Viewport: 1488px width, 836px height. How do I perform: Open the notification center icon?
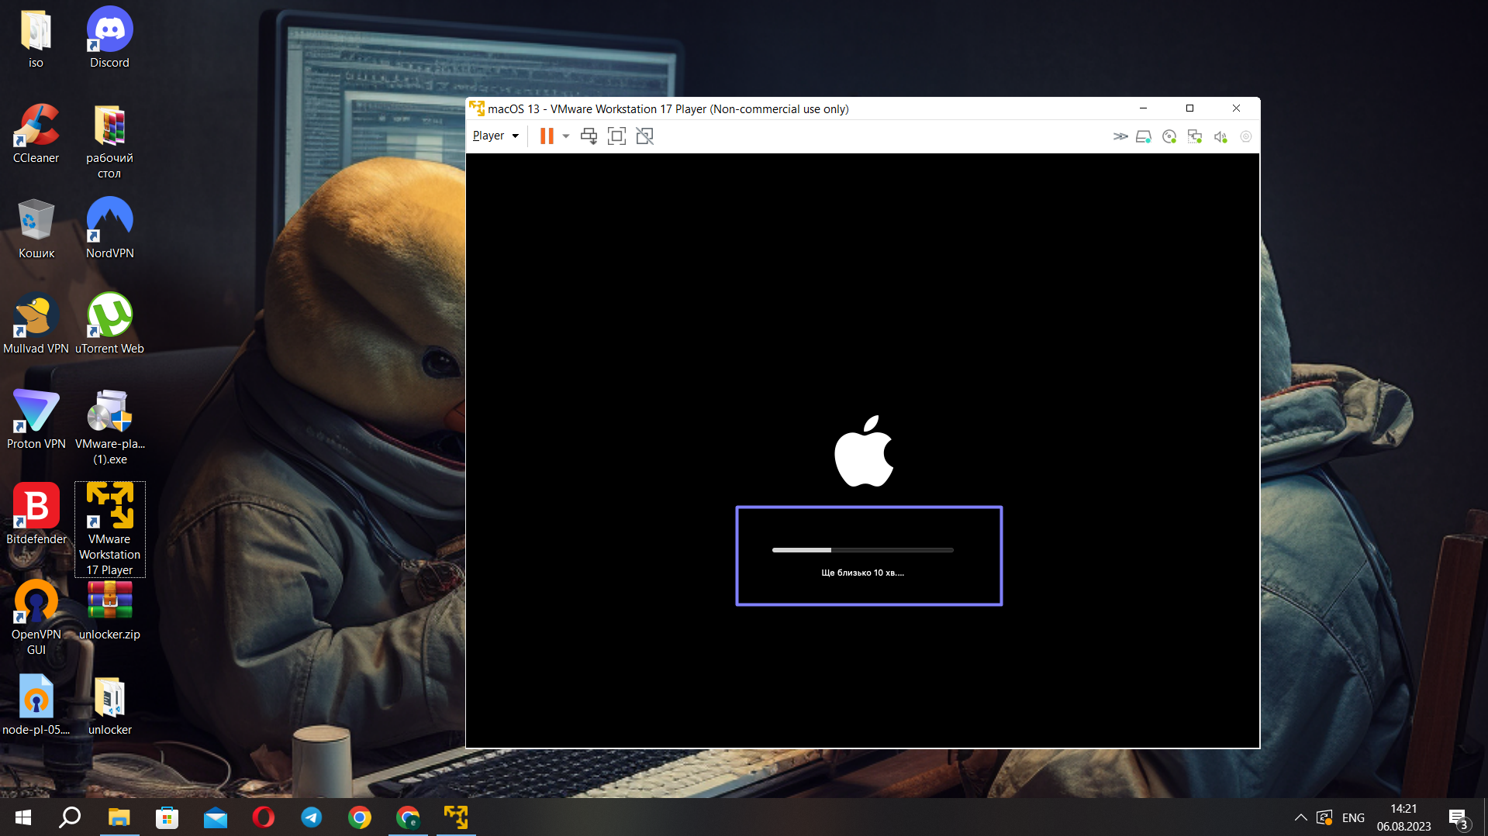[1459, 818]
